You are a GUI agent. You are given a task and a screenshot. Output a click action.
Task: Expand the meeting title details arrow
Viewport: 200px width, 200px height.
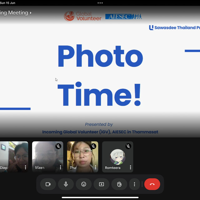(31, 13)
